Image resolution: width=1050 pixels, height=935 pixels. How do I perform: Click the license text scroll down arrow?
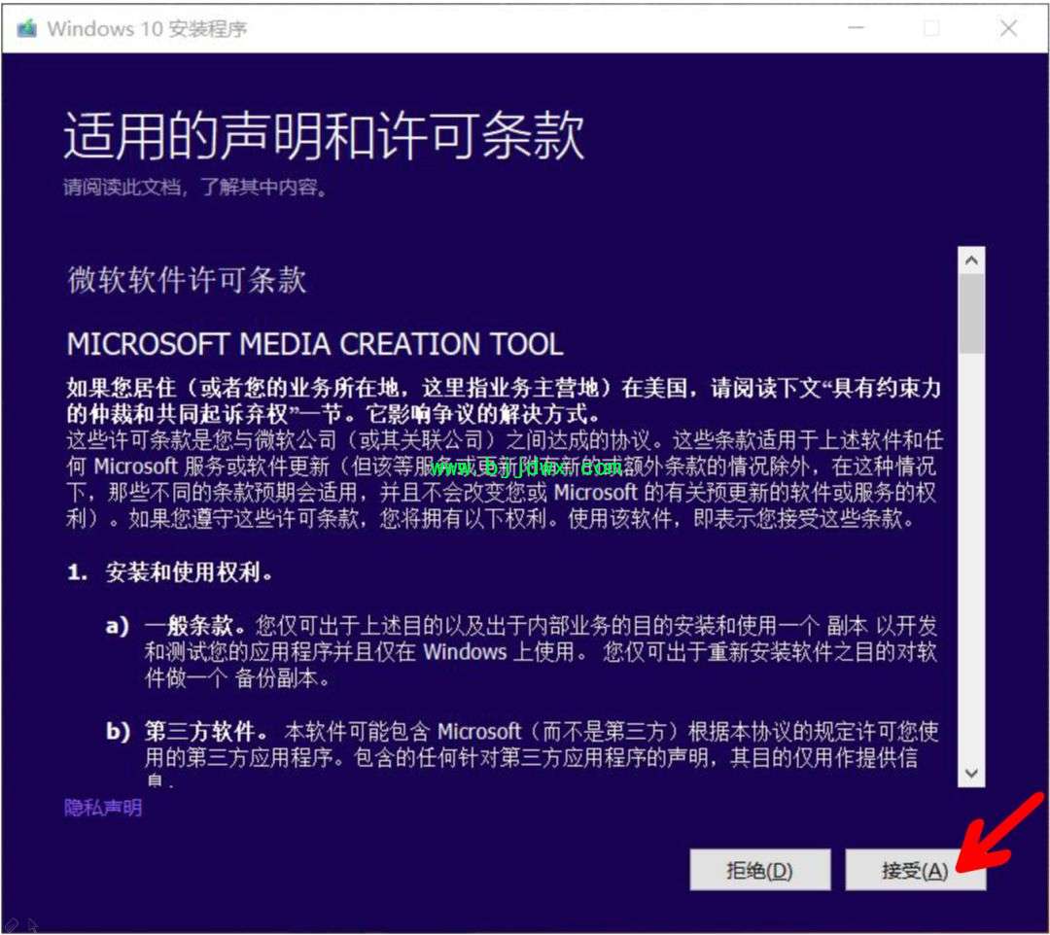tap(971, 774)
